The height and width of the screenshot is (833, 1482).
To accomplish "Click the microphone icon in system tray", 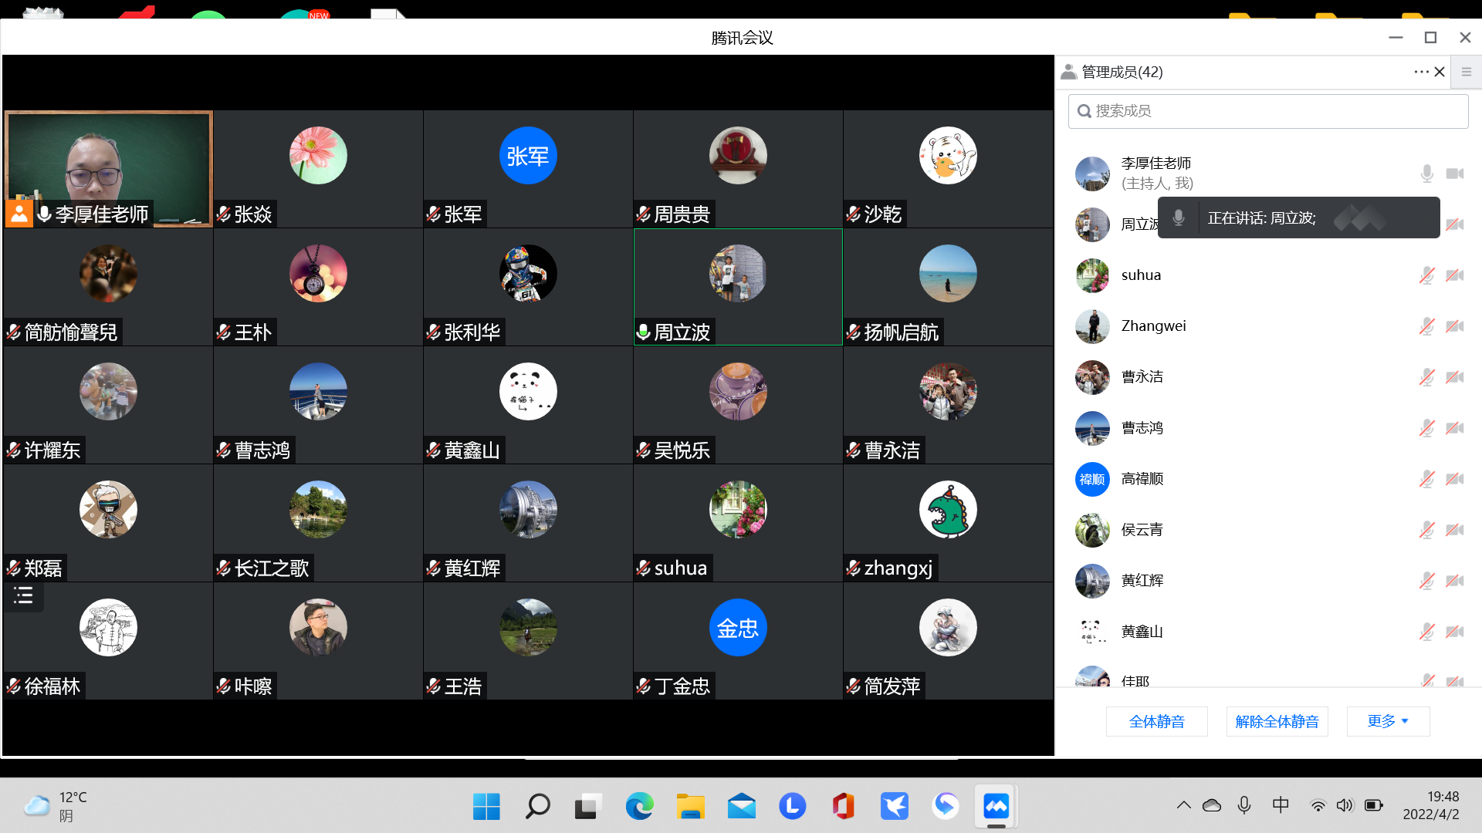I will pyautogui.click(x=1244, y=805).
